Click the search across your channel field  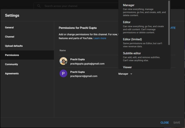77,6
